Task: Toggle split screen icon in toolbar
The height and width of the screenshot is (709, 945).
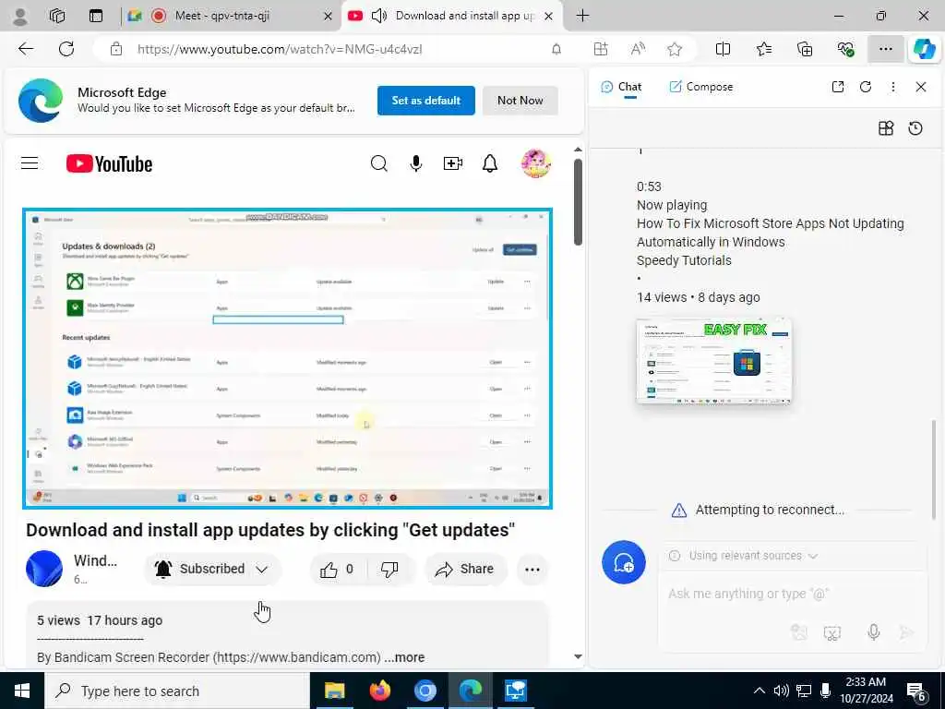Action: coord(723,49)
